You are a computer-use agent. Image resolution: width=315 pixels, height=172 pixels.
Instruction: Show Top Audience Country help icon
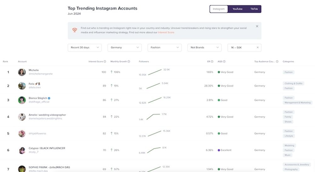click(277, 62)
